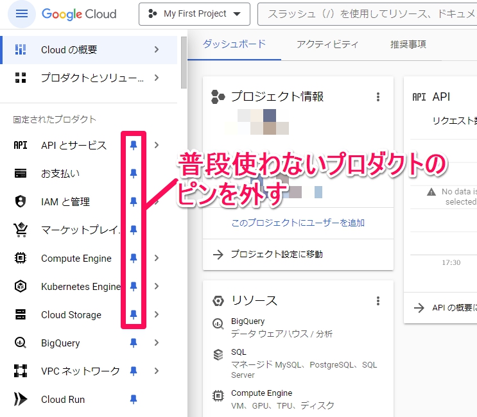The height and width of the screenshot is (417, 477).
Task: Expand the API とサービス submenu chevron
Action: click(157, 145)
